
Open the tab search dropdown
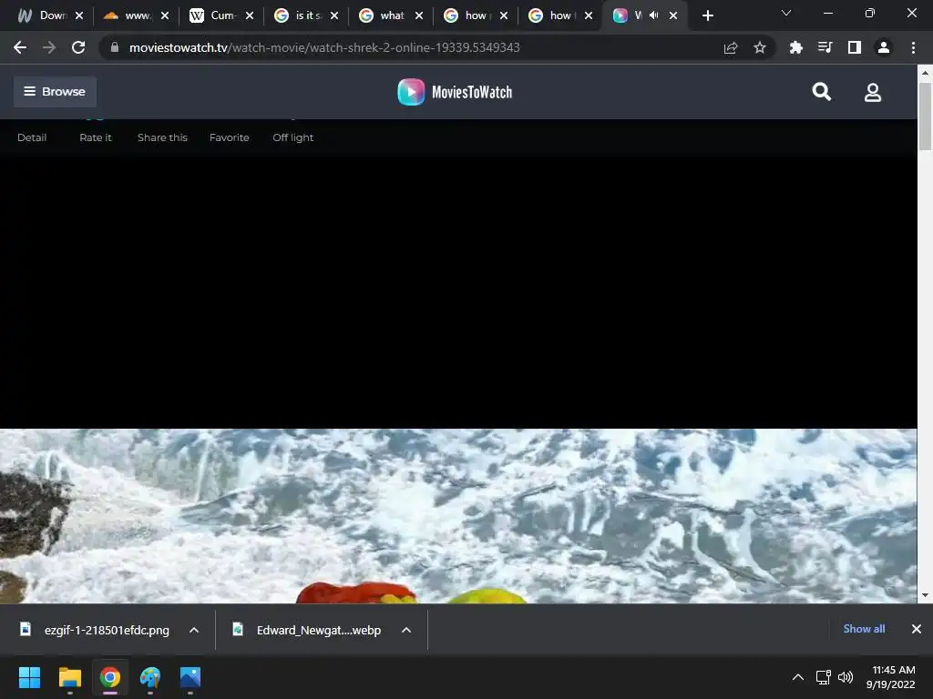click(x=786, y=13)
